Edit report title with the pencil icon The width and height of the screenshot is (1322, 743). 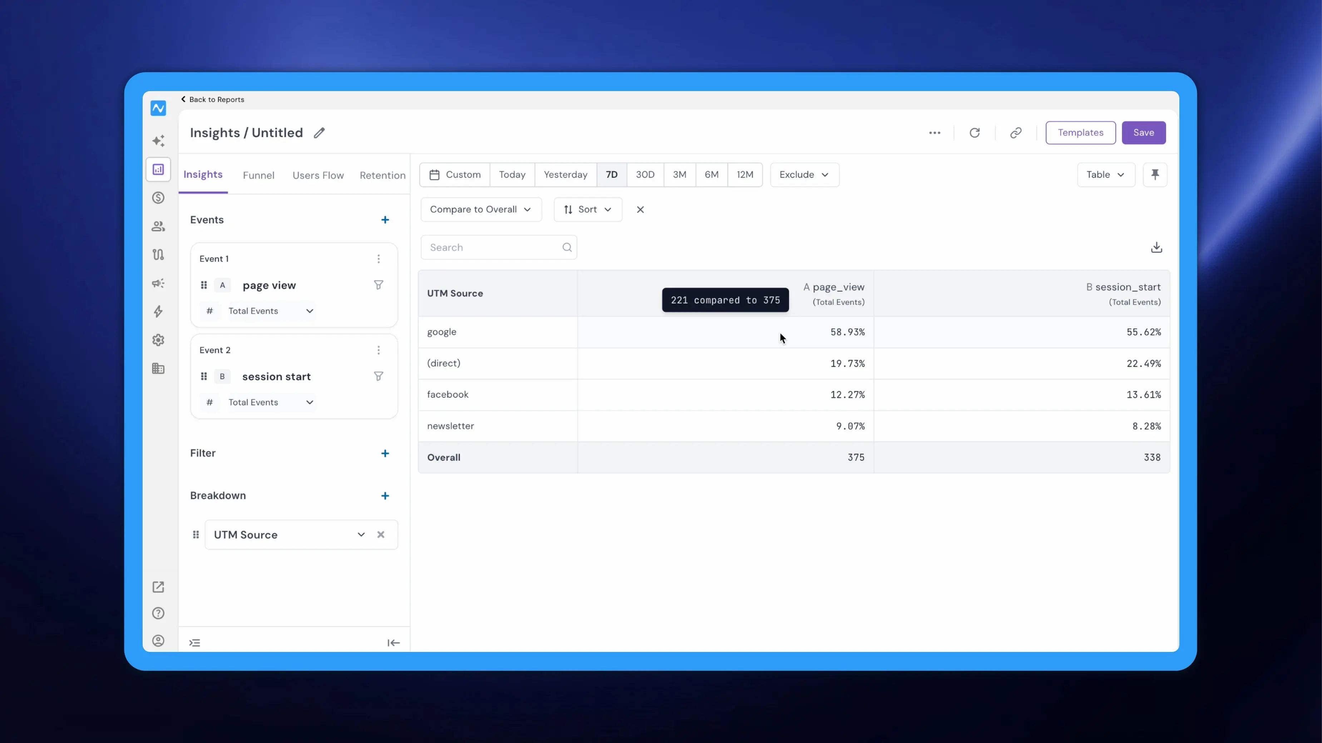point(319,133)
